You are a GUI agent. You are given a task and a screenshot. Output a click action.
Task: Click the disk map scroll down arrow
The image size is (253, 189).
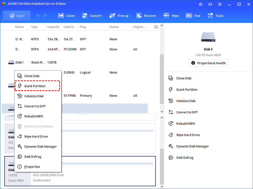click(x=162, y=186)
